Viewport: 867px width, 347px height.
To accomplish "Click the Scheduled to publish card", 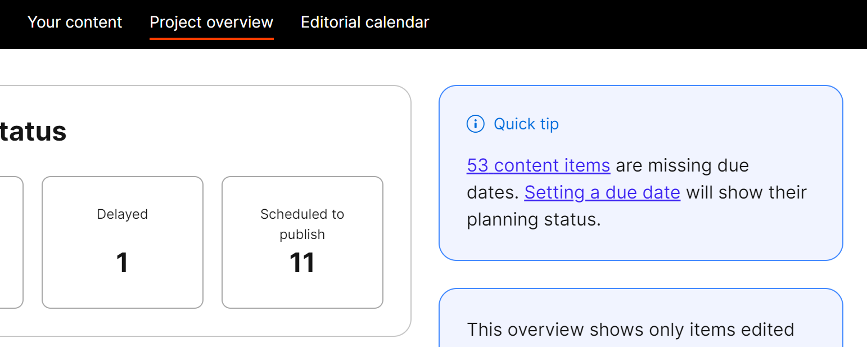I will point(302,242).
